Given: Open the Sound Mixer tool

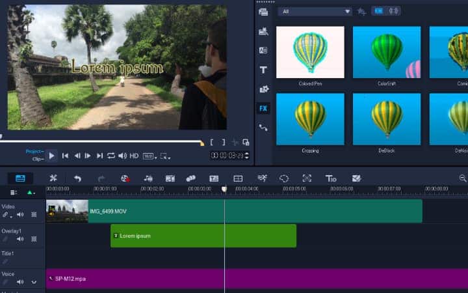Looking at the screenshot, I should (148, 178).
